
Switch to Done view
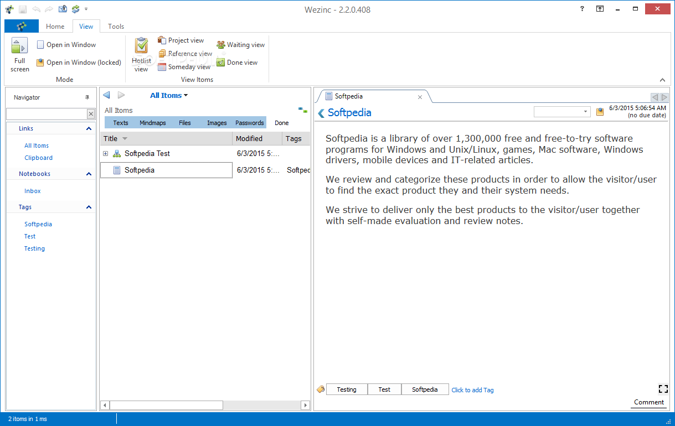coord(237,63)
